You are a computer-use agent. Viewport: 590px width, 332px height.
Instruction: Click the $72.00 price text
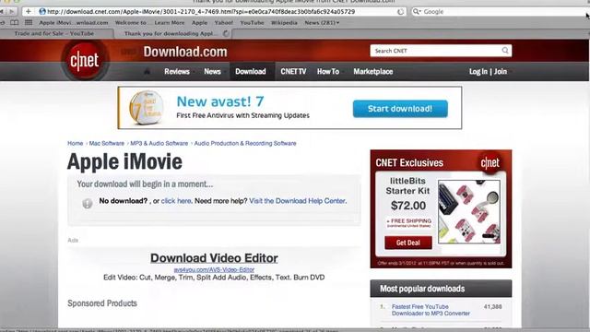pyautogui.click(x=408, y=206)
